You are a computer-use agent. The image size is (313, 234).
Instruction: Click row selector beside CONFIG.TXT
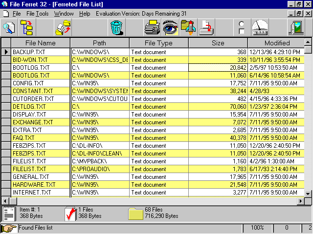pos(6,83)
